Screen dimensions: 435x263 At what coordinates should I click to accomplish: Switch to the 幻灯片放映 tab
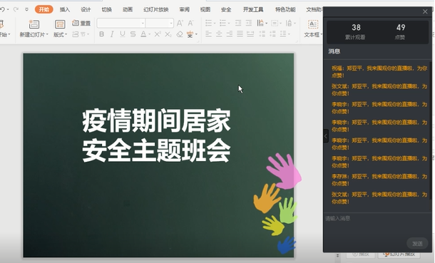click(156, 10)
